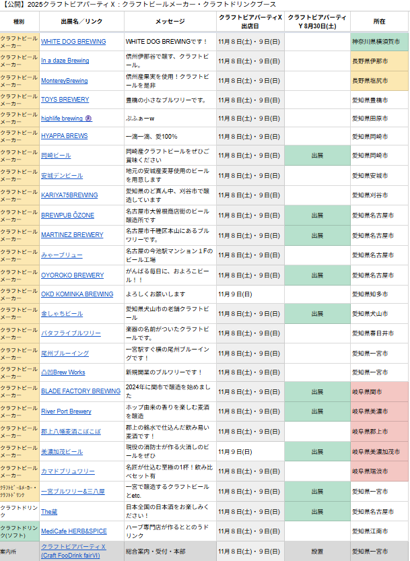Click the クラフトドリンク(ソフト) type cell
The height and width of the screenshot is (561, 410).
point(20,531)
